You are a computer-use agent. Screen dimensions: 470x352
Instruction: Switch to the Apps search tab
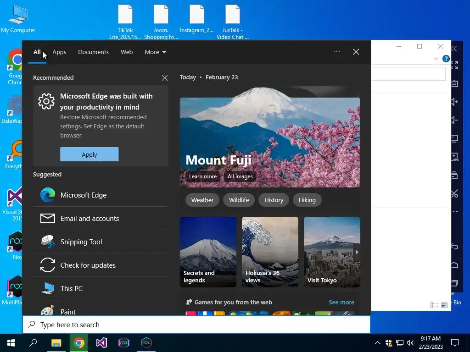(x=59, y=52)
